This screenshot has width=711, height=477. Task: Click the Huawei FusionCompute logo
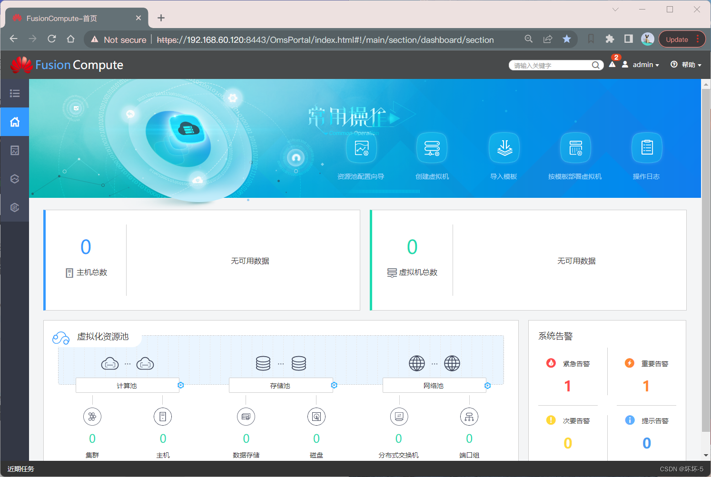click(67, 65)
